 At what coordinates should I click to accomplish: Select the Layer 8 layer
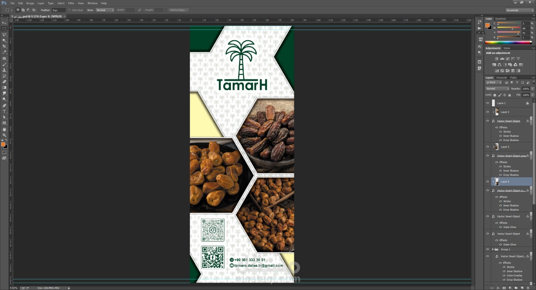(512, 182)
